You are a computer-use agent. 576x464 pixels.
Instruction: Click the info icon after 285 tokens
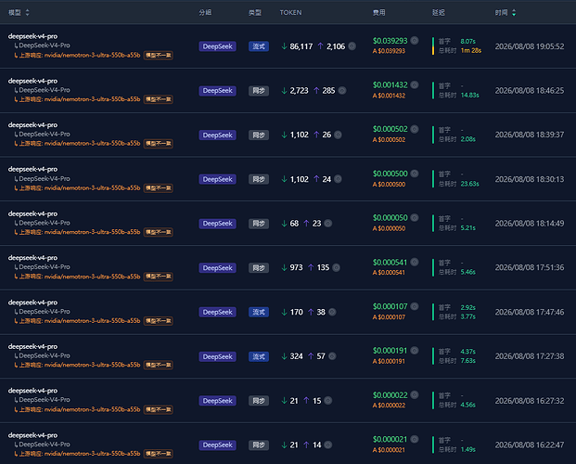342,90
